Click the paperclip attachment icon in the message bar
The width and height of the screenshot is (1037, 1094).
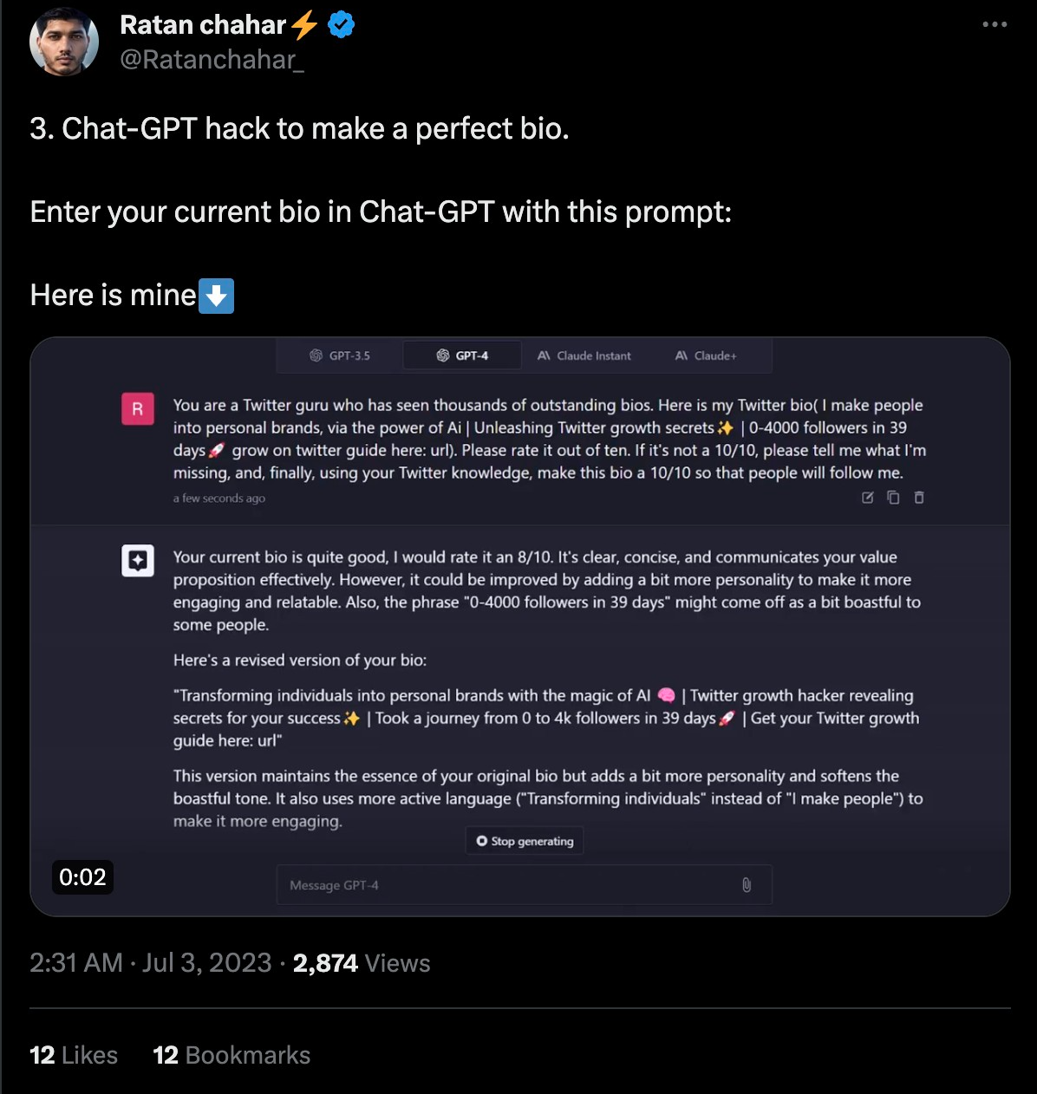click(x=747, y=885)
